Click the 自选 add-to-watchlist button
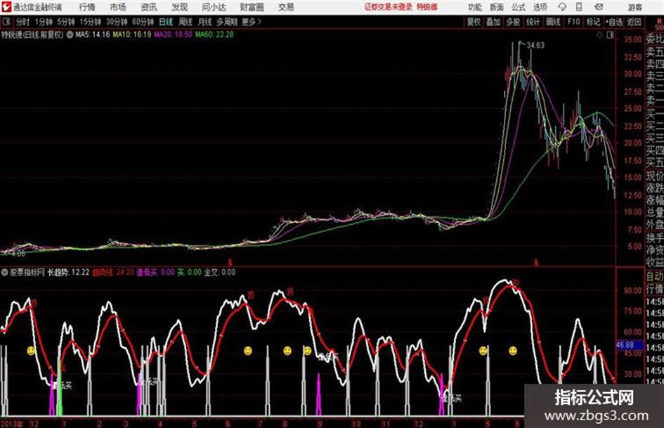The height and width of the screenshot is (428, 664). pos(614,22)
